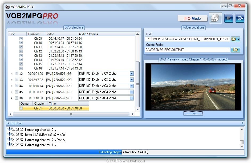This screenshot has height=163, width=251.
Task: Toggle checkbox for chapter Ch 09
Action: [x=21, y=39]
